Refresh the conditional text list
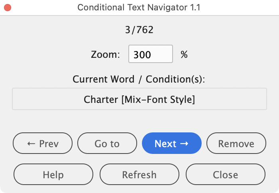Screen dimensions: 279x193 (139, 175)
